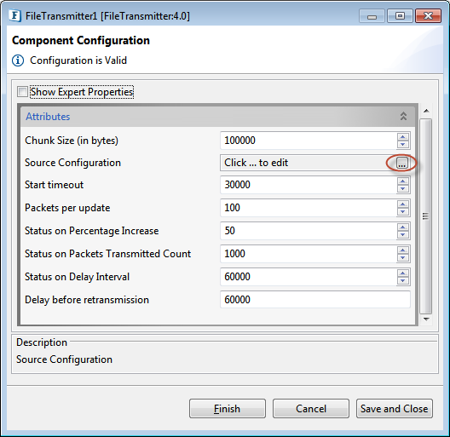Collapse the Attributes section double-chevron
The height and width of the screenshot is (437, 450).
pyautogui.click(x=403, y=116)
